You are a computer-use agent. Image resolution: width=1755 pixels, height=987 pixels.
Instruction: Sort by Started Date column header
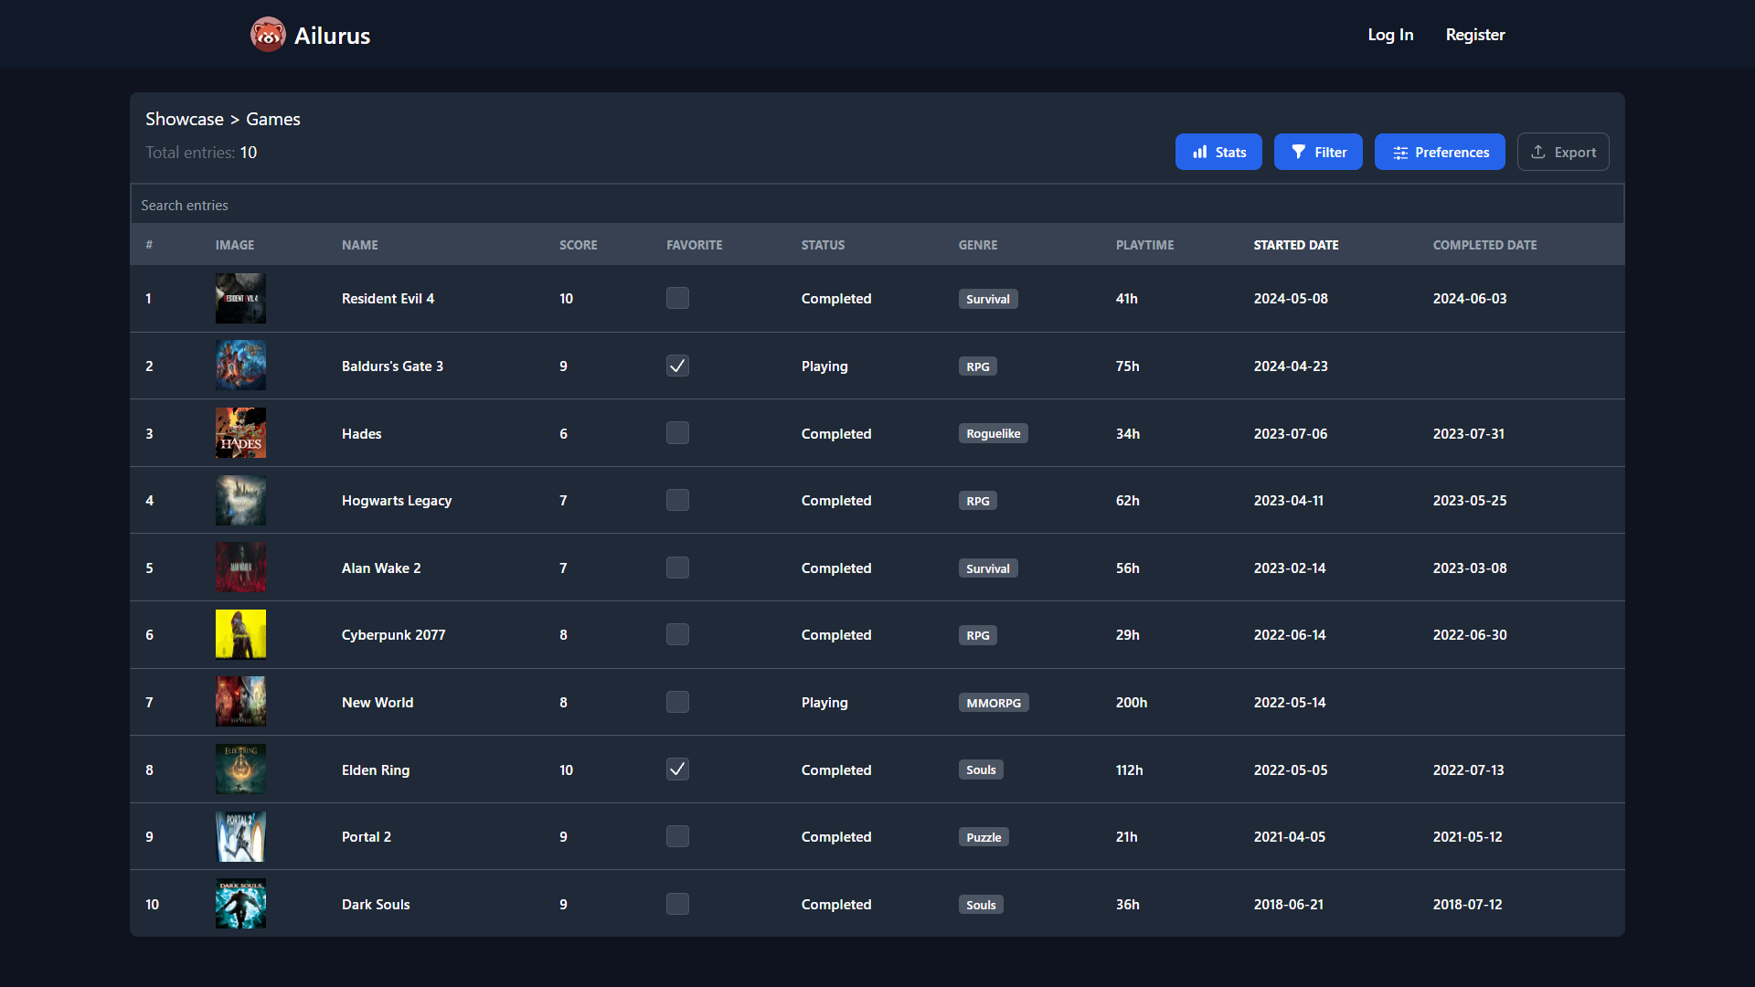1295,245
